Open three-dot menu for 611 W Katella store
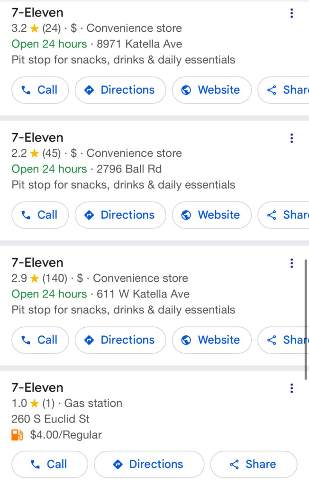 point(291,263)
